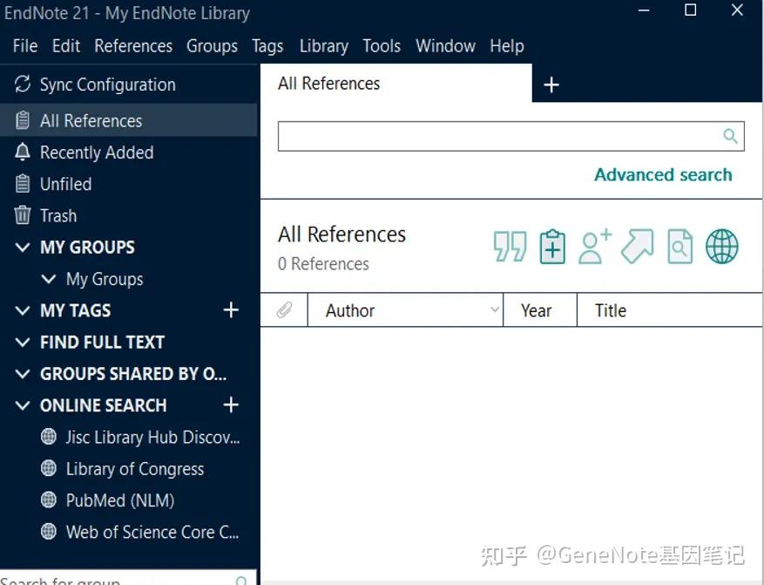Click the find full text document icon
The height and width of the screenshot is (585, 764).
(679, 248)
